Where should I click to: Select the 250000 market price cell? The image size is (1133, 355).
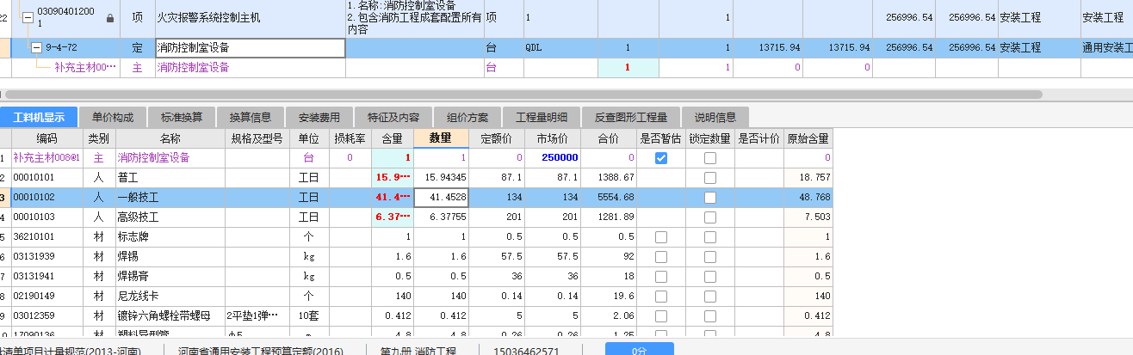[552, 158]
